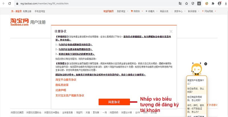
Task: Open footer link 淘宝网
Action: (79, 112)
